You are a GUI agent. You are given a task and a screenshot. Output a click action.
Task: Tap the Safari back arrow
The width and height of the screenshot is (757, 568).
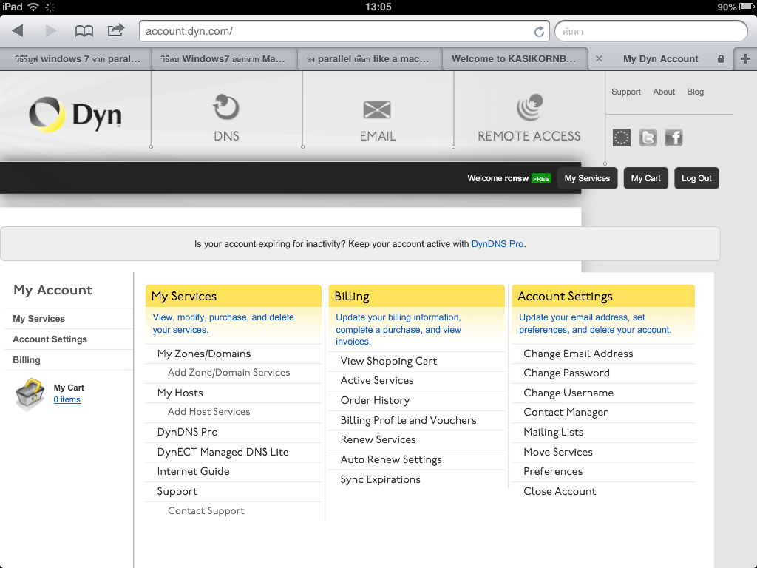(18, 31)
